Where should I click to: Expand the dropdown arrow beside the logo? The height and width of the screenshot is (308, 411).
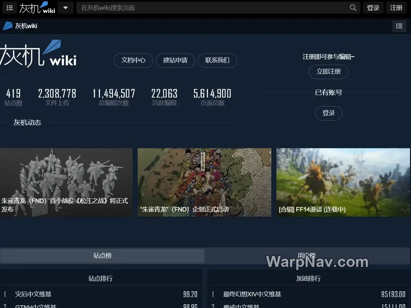click(66, 8)
